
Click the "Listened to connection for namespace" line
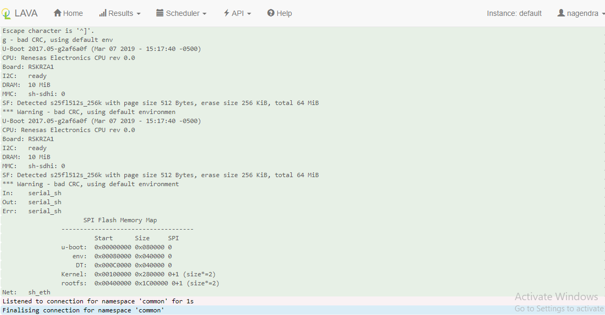tap(98, 301)
